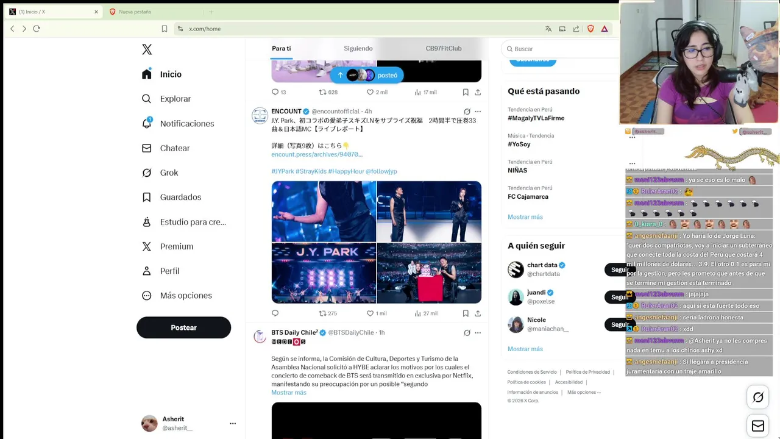Image resolution: width=780 pixels, height=439 pixels.
Task: Open Brave Shields lion icon
Action: (590, 29)
